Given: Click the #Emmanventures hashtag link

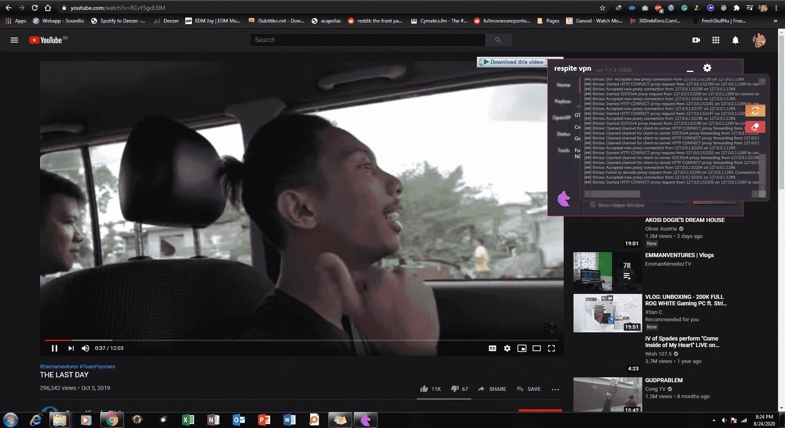Looking at the screenshot, I should point(59,367).
